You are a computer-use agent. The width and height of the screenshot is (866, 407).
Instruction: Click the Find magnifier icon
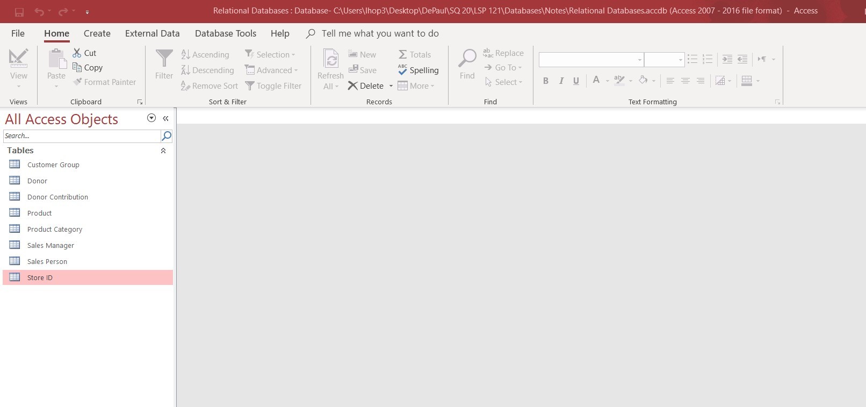[467, 58]
